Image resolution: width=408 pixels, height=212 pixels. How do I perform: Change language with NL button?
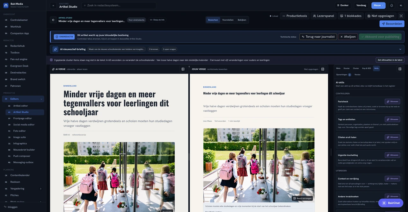tap(401, 5)
